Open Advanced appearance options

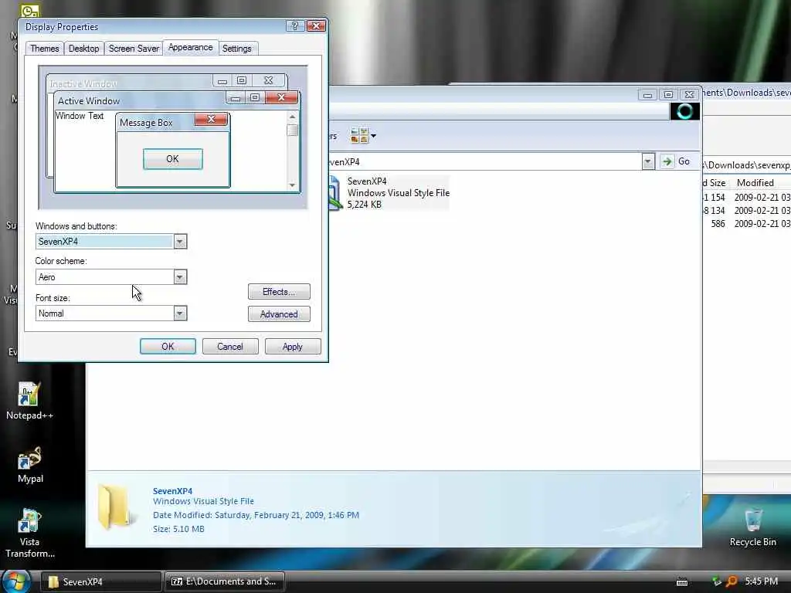[279, 314]
